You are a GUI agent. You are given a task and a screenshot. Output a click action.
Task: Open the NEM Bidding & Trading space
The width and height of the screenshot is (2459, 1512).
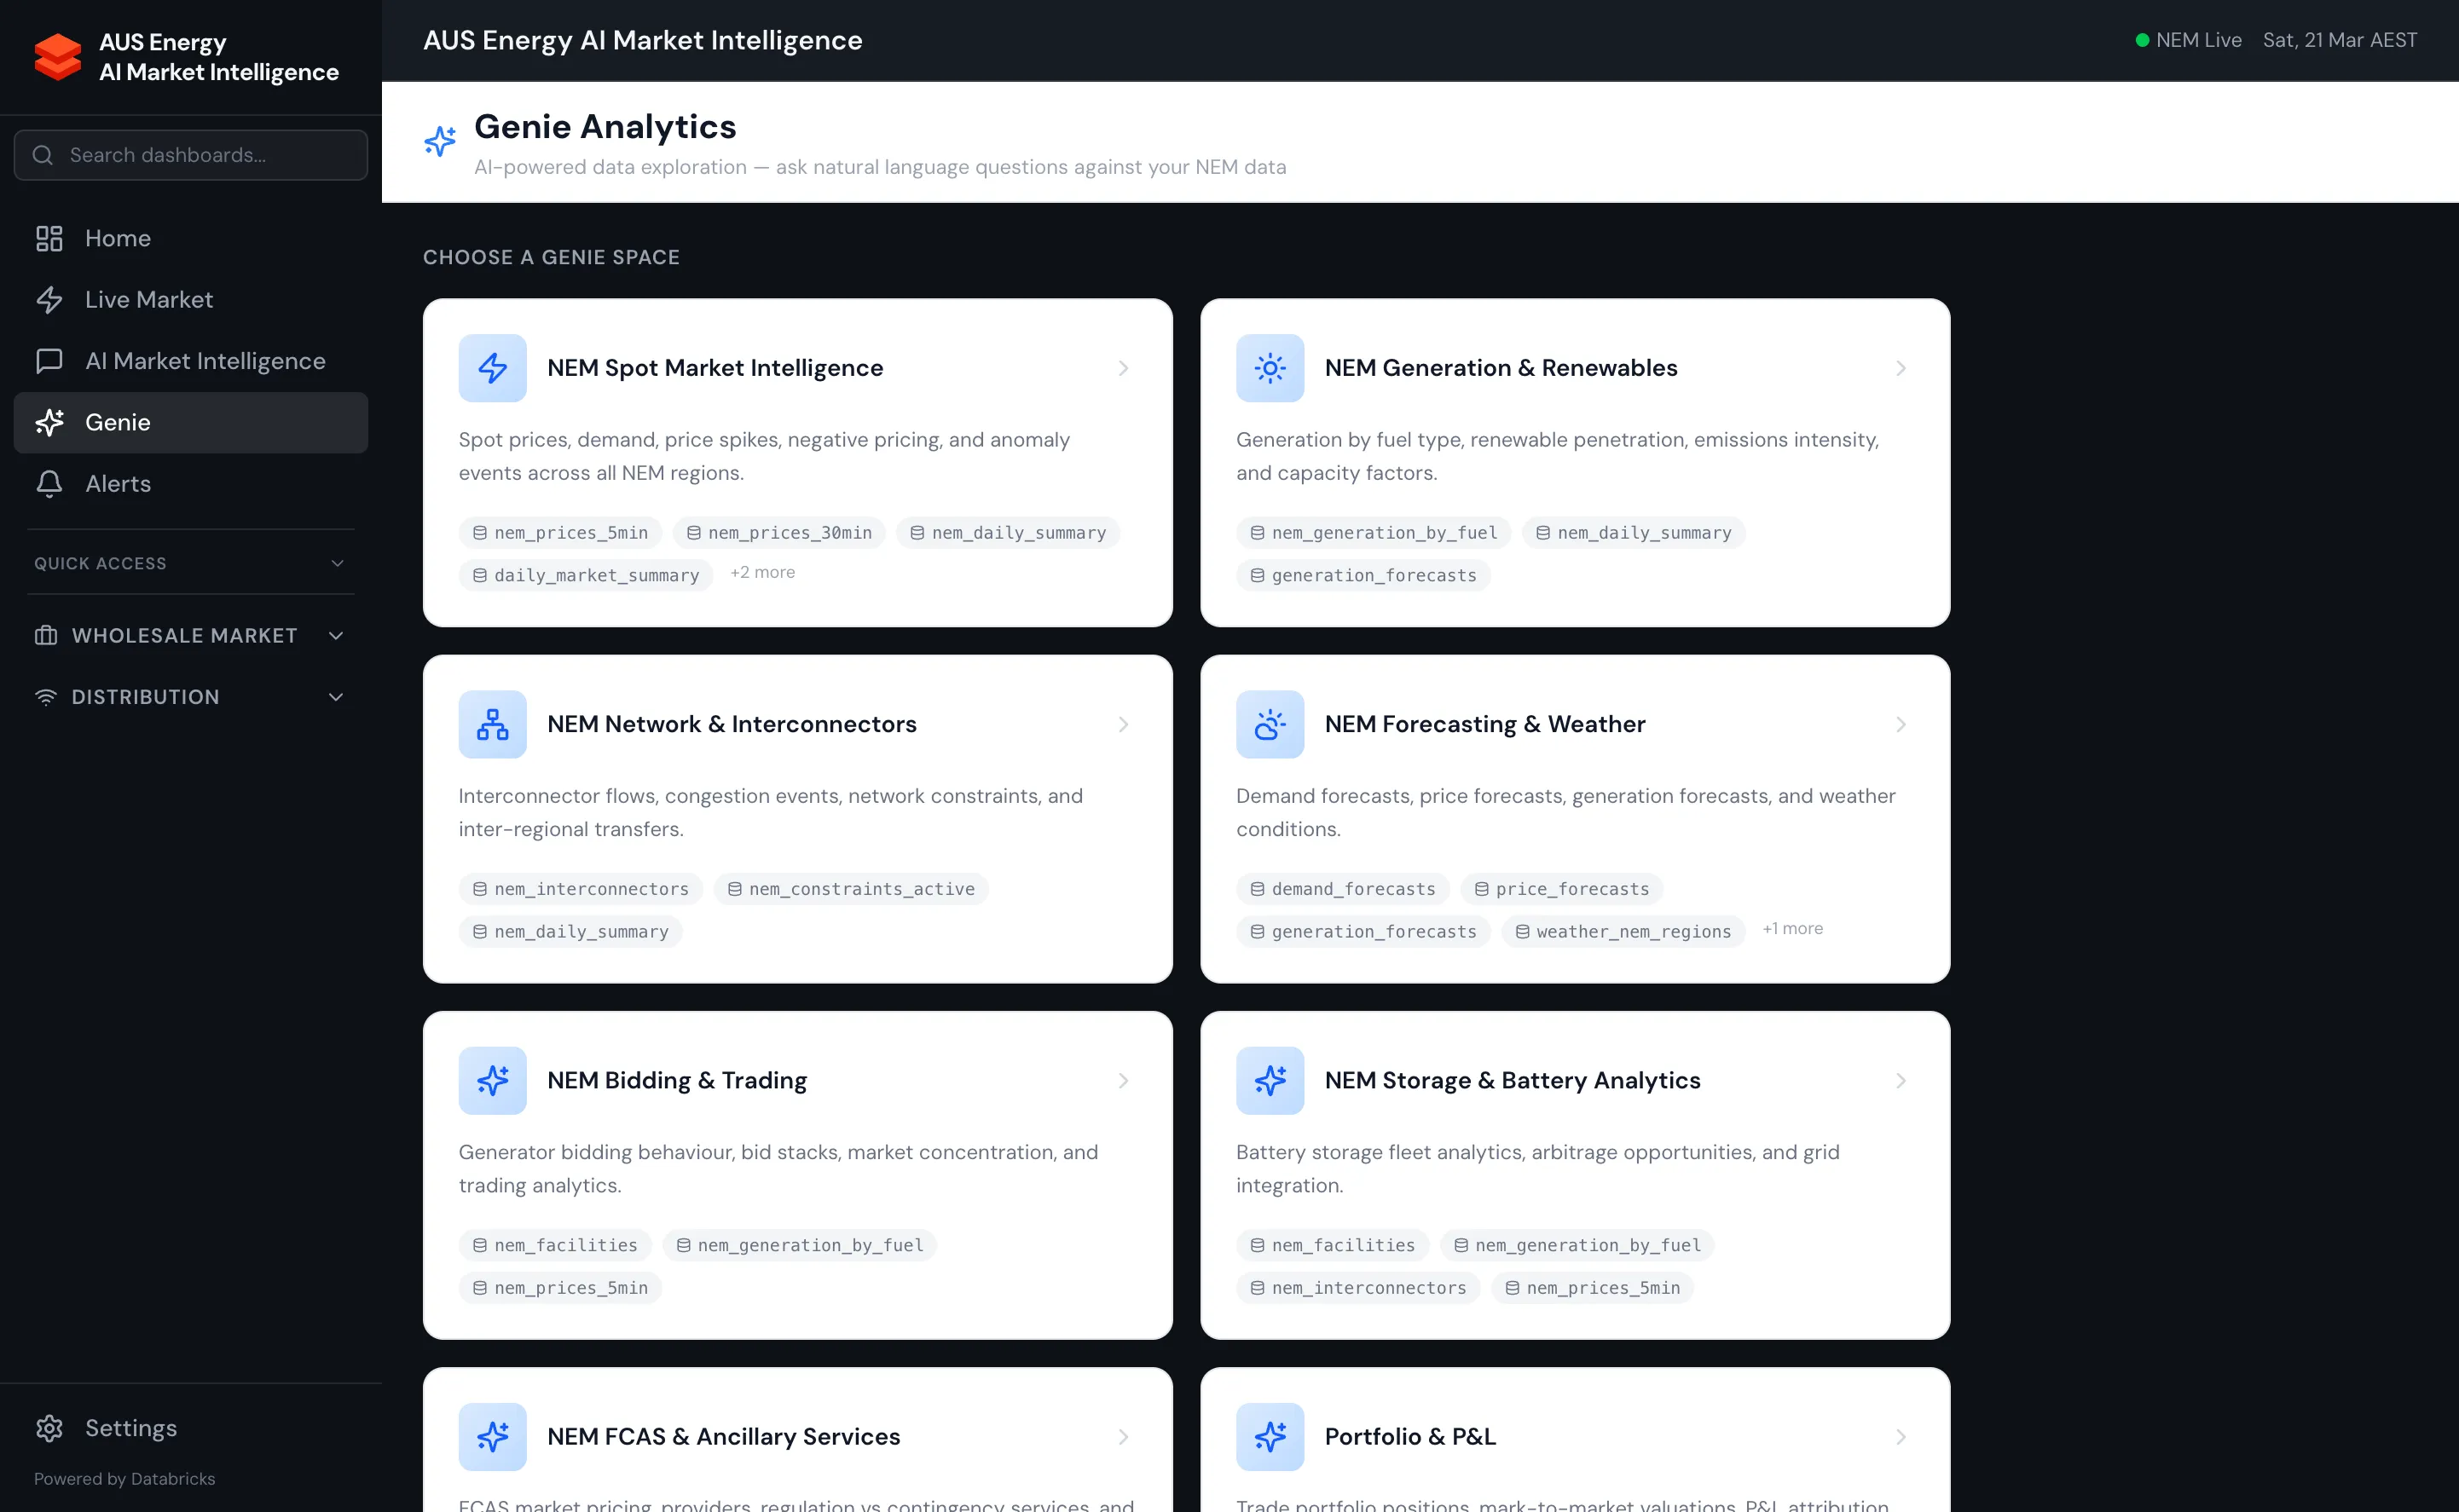pos(676,1080)
